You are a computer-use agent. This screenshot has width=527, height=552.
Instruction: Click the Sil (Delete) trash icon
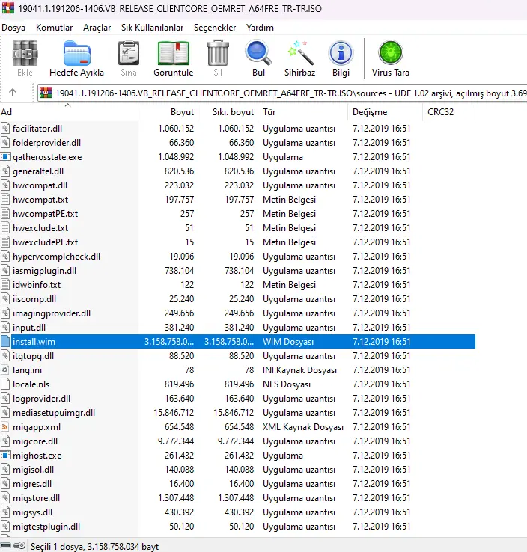click(218, 53)
